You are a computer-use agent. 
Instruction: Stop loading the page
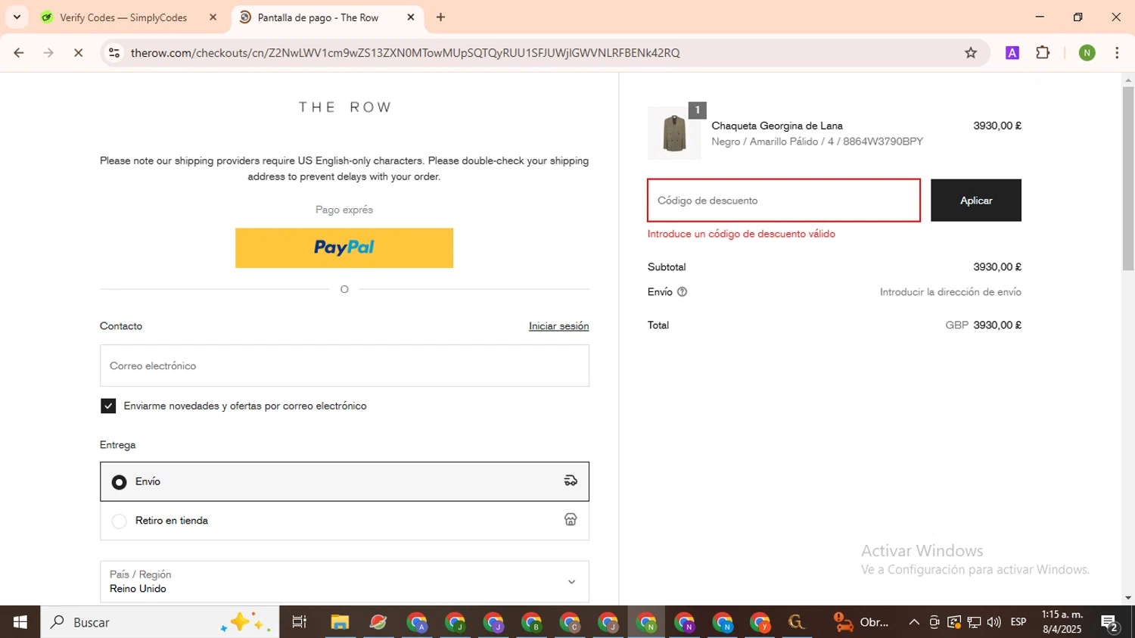coord(78,53)
